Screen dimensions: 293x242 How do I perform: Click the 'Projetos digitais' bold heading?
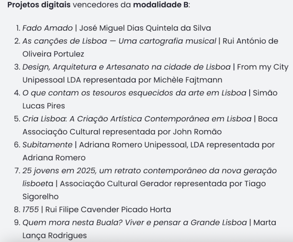[39, 5]
